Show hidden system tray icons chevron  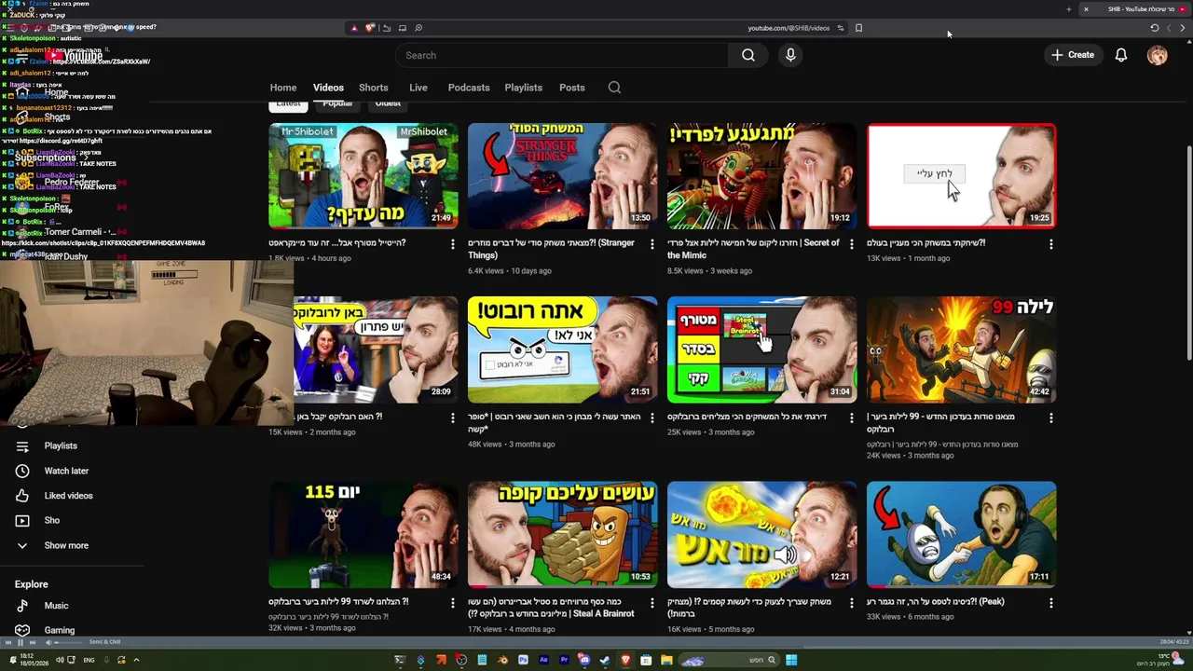(136, 660)
